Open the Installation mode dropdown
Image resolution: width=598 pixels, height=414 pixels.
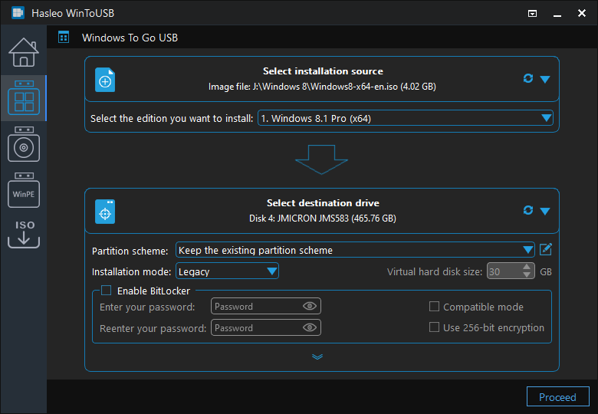point(227,271)
